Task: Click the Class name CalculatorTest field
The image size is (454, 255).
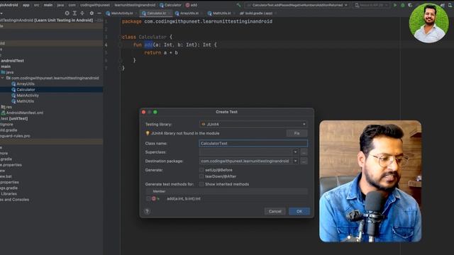Action: pos(253,143)
